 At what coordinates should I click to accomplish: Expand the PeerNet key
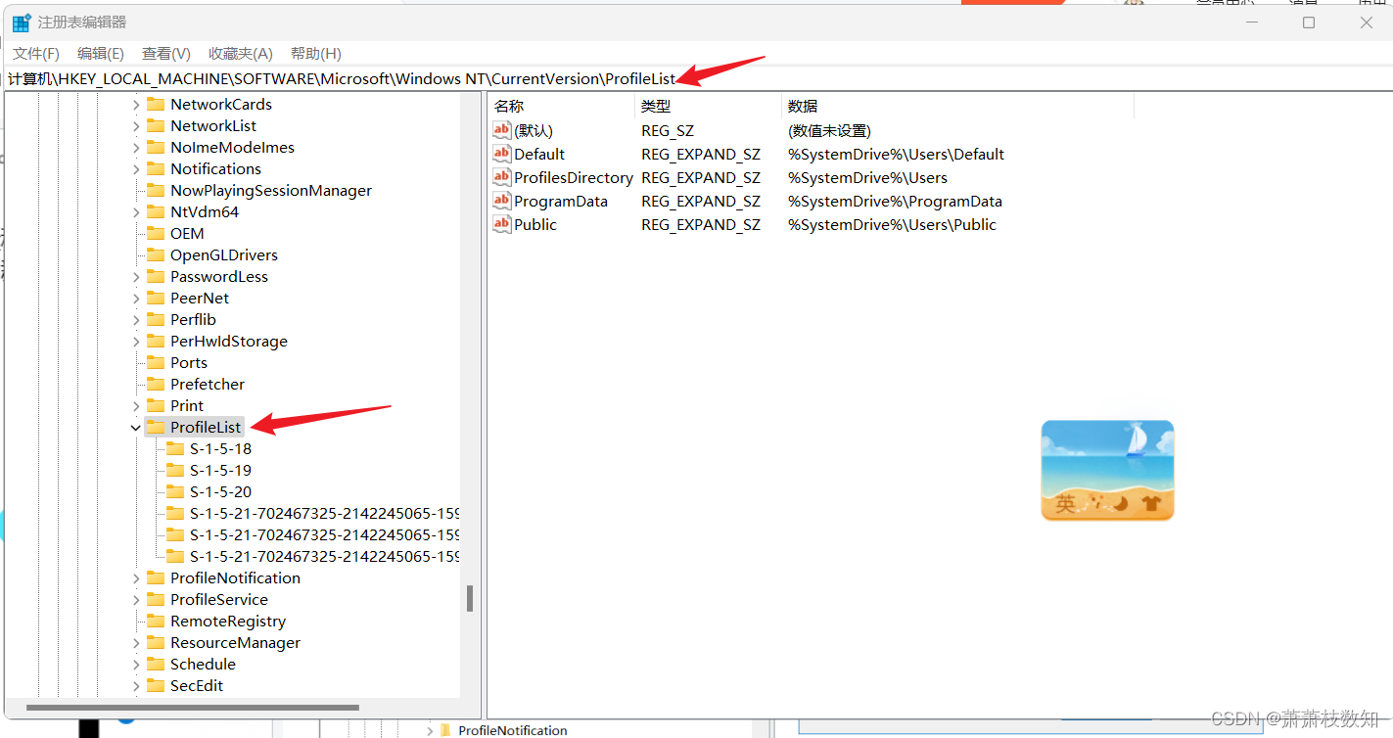pyautogui.click(x=136, y=299)
